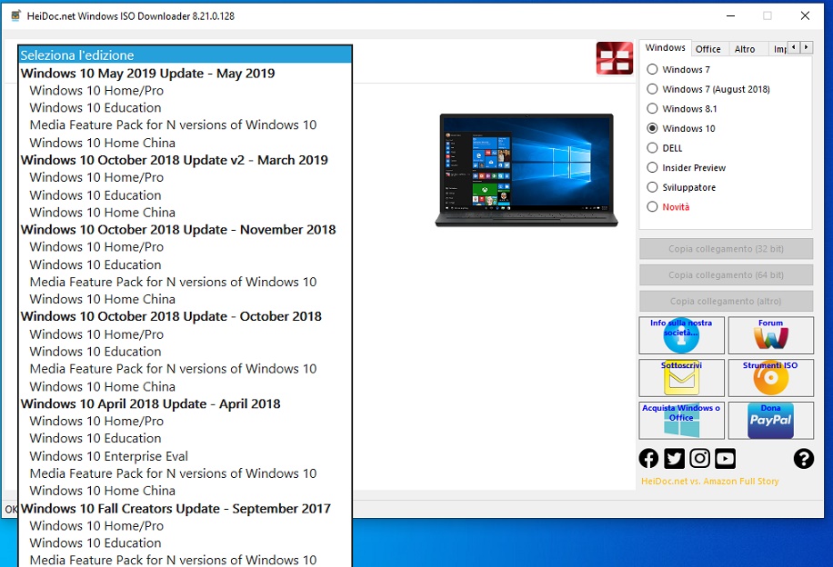833x567 pixels.
Task: Open the Strumenti ISO disc tile
Action: [771, 377]
